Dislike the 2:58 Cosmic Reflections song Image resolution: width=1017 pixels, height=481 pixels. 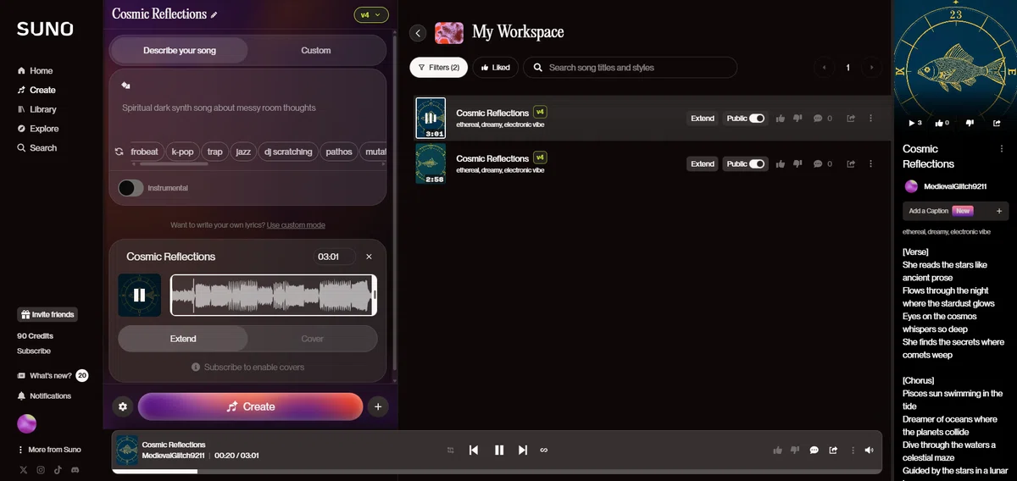[797, 163]
